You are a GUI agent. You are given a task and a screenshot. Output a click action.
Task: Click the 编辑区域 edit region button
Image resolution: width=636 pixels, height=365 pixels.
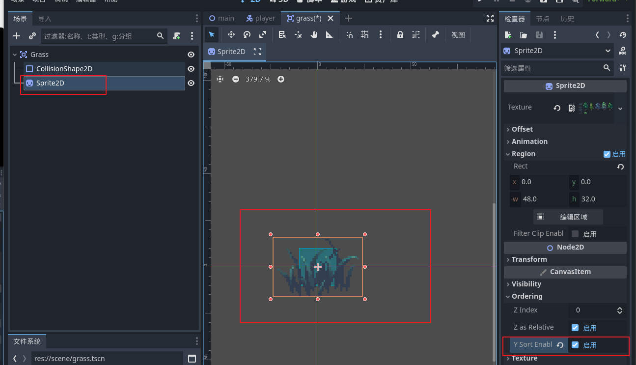pyautogui.click(x=568, y=217)
